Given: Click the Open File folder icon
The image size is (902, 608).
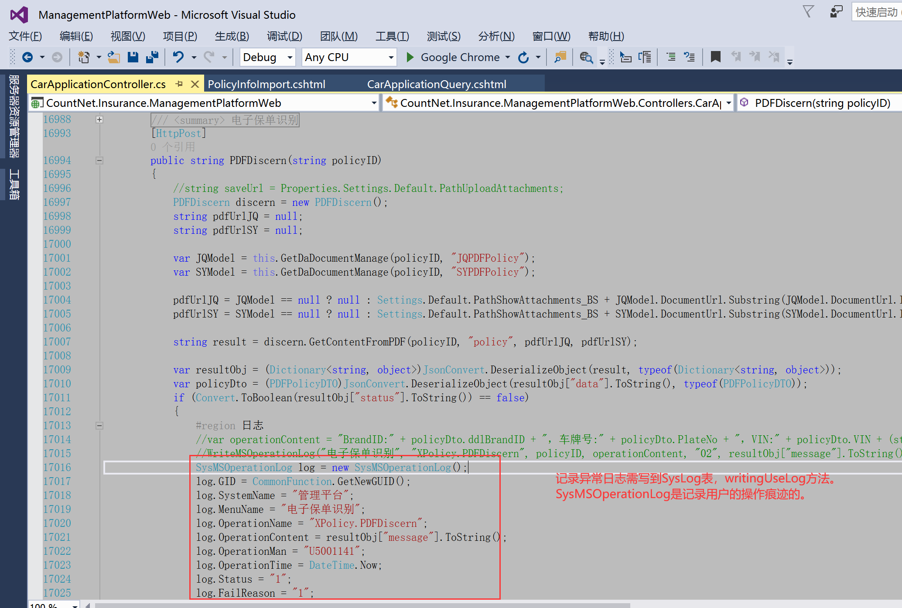Looking at the screenshot, I should [x=114, y=57].
